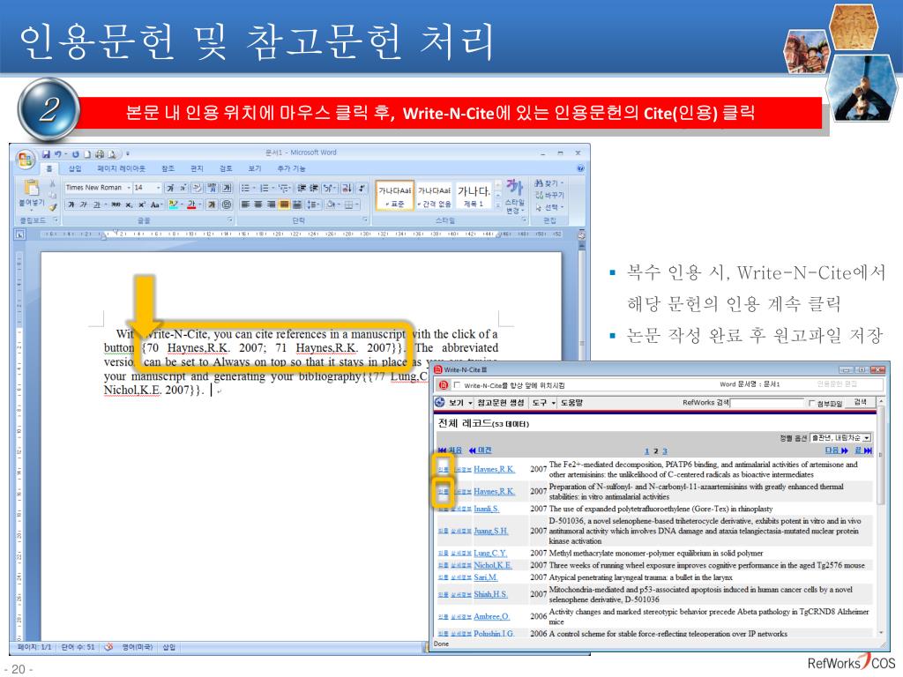Switch to the 참조 ribbon tab
The width and height of the screenshot is (903, 677).
point(168,168)
